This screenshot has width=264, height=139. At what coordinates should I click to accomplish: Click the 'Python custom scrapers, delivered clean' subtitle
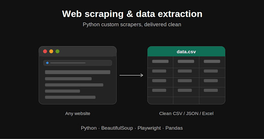click(x=132, y=24)
